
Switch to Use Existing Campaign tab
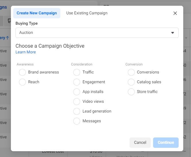(87, 13)
